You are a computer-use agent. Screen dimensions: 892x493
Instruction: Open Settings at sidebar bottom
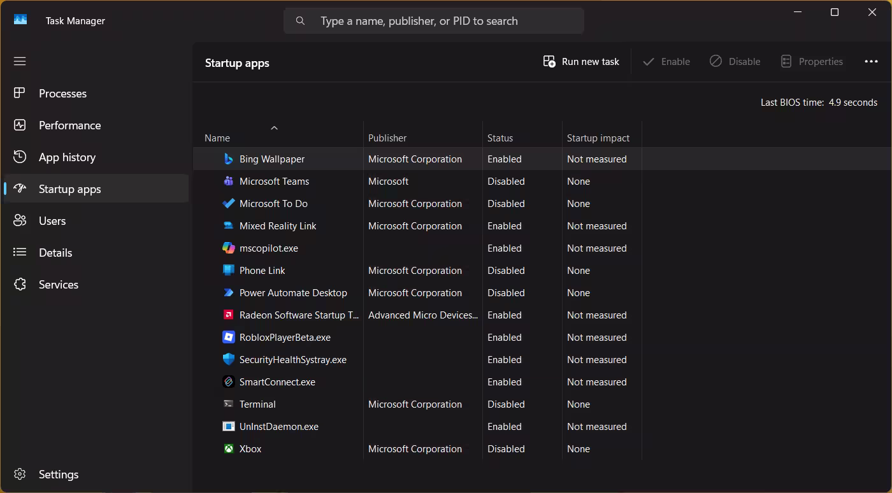96,475
